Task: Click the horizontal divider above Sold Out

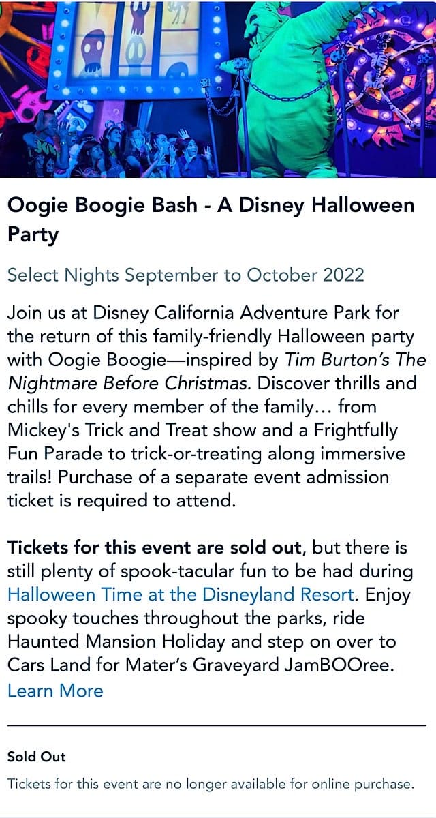Action: (217, 725)
